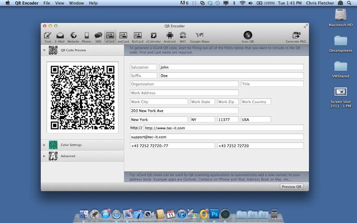
Task: Select the Phone QR code icon
Action: coord(87,36)
